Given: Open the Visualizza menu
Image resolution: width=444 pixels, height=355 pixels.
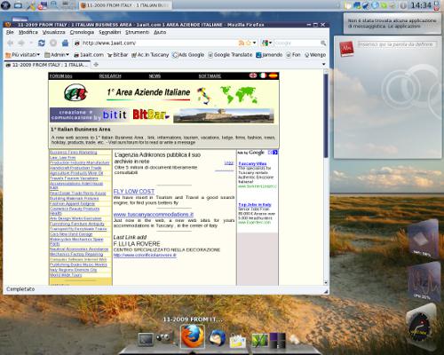Looking at the screenshot, I should coord(53,32).
